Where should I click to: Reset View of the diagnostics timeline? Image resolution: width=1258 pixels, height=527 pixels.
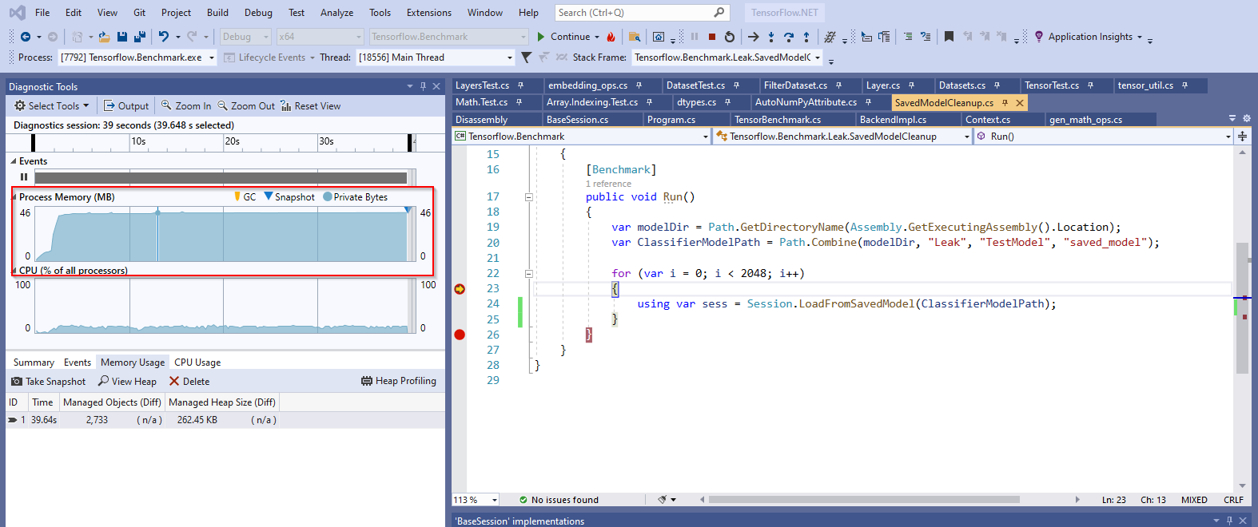tap(310, 105)
